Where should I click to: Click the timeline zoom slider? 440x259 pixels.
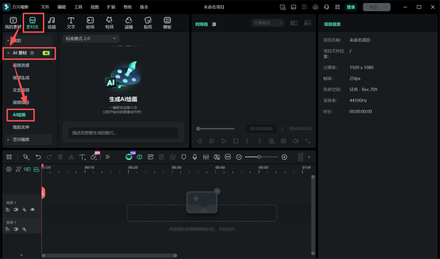point(261,157)
